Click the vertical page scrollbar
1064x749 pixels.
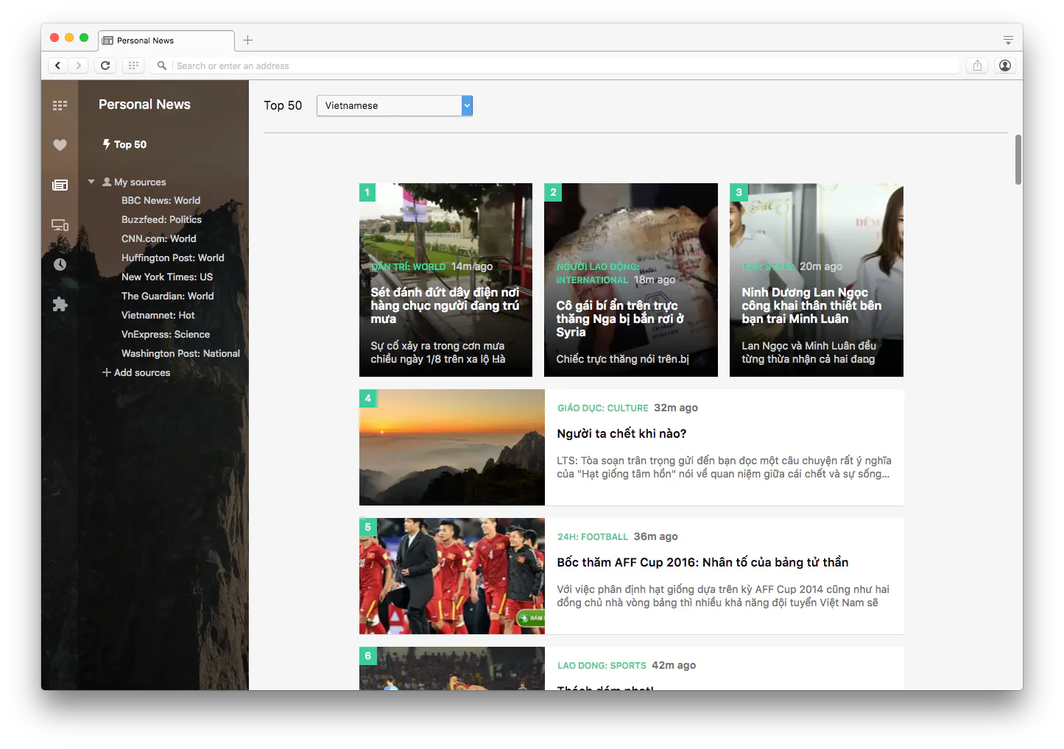pyautogui.click(x=1018, y=160)
